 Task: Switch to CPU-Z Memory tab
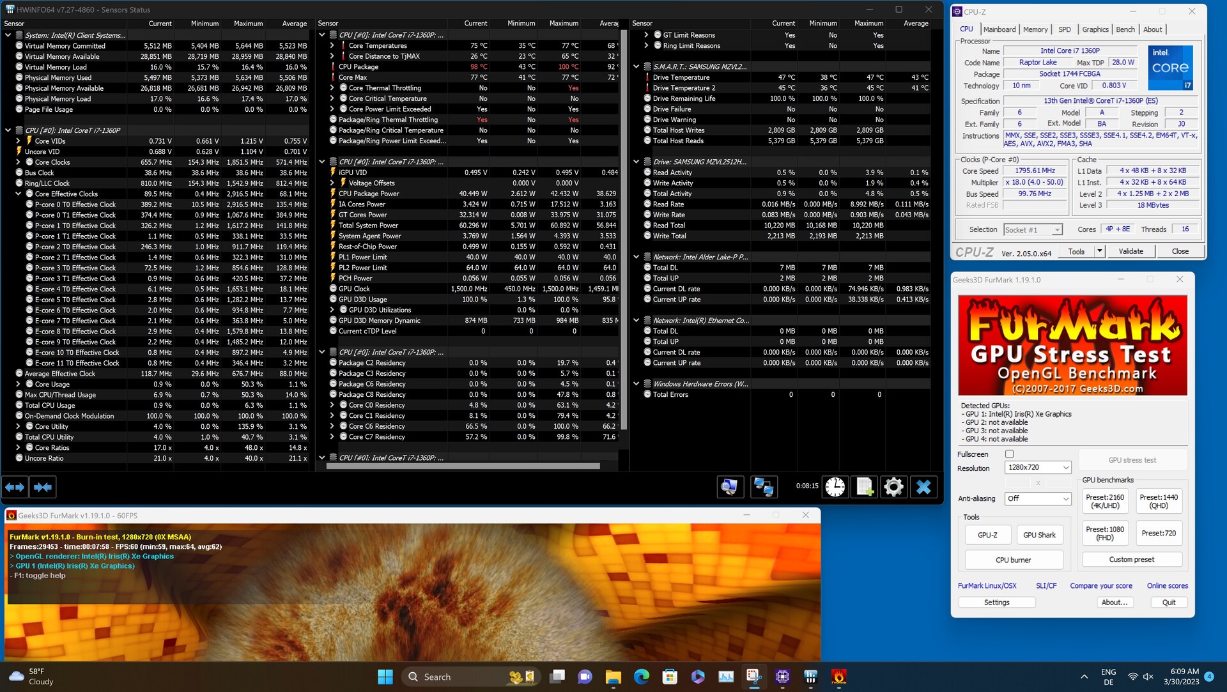coord(1035,29)
